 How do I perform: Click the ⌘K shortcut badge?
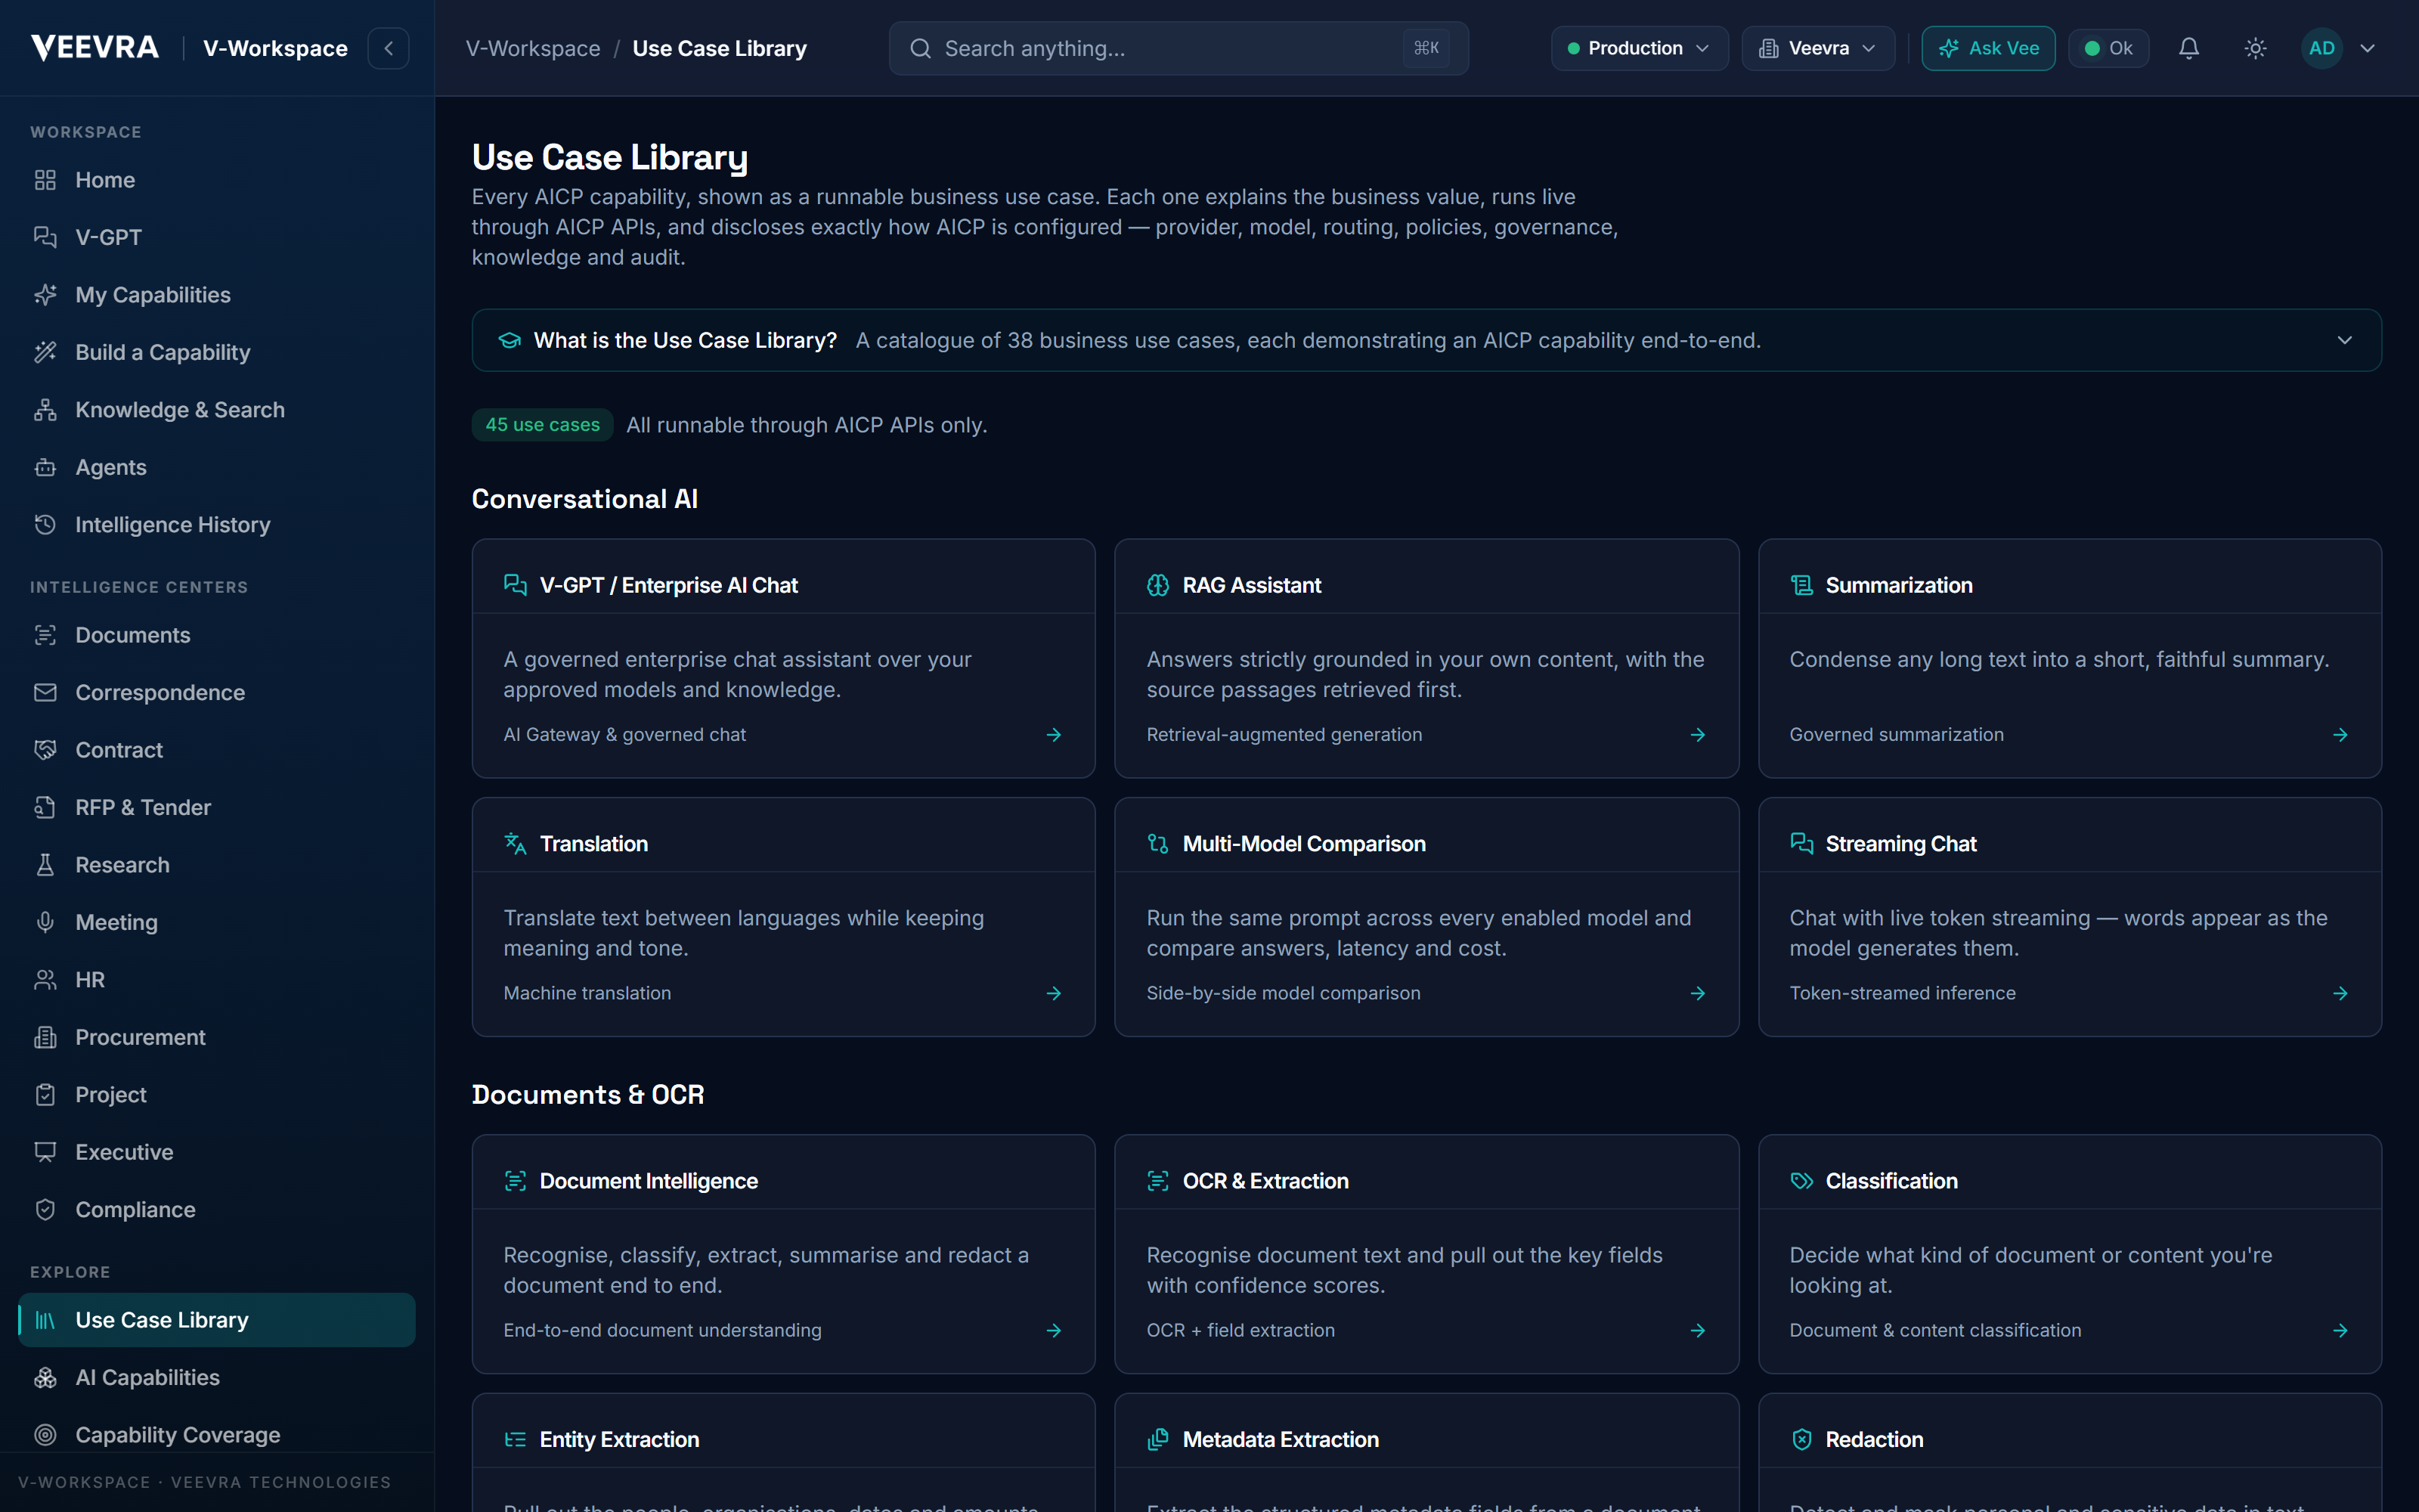tap(1426, 48)
